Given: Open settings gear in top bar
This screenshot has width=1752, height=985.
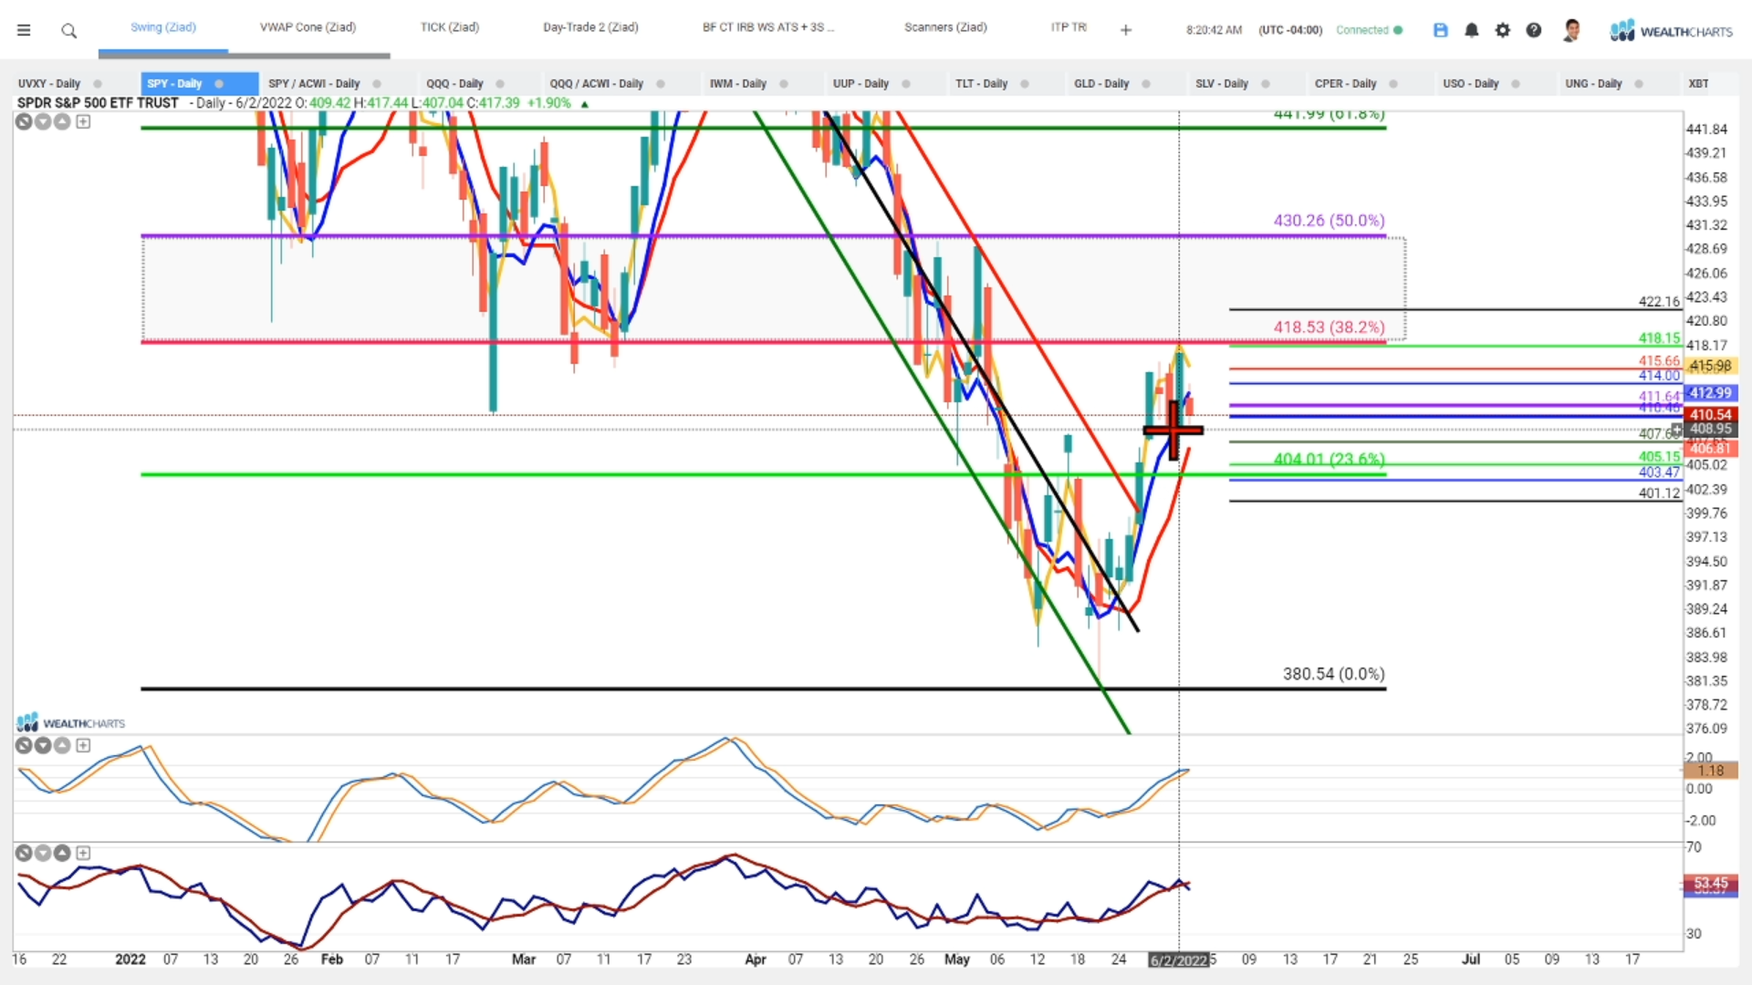Looking at the screenshot, I should (x=1503, y=30).
